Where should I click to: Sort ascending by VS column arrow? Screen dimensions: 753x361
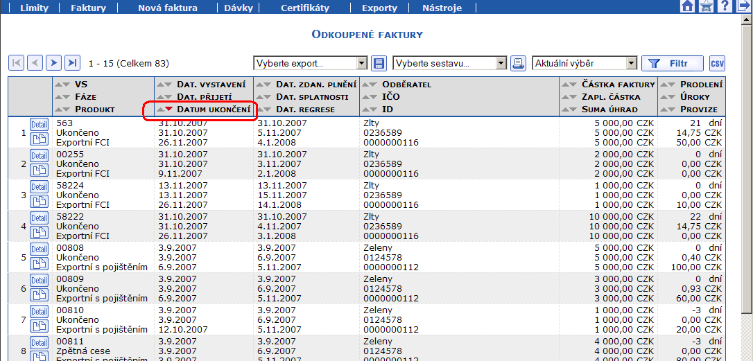click(x=58, y=85)
